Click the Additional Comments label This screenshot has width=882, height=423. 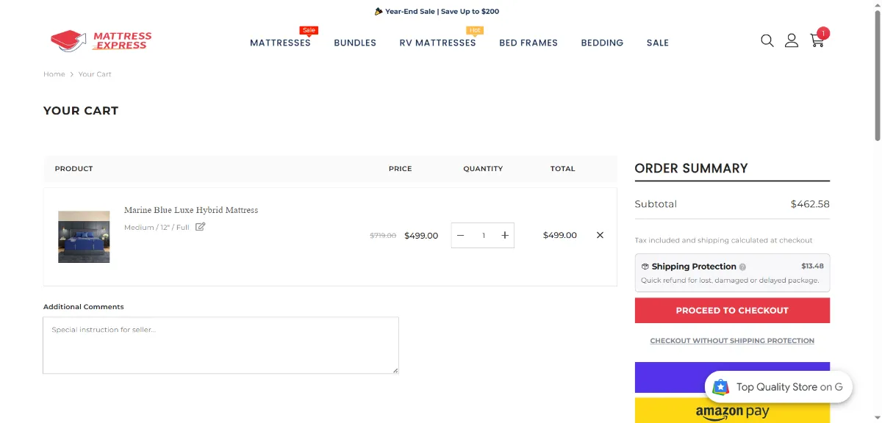pyautogui.click(x=84, y=307)
